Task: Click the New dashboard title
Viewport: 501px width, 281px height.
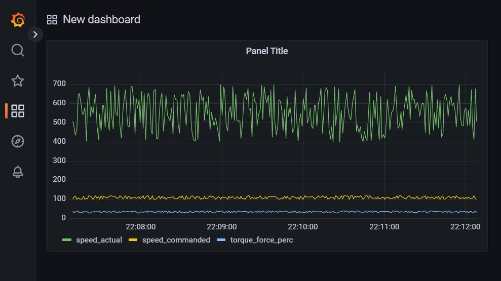Action: click(102, 19)
